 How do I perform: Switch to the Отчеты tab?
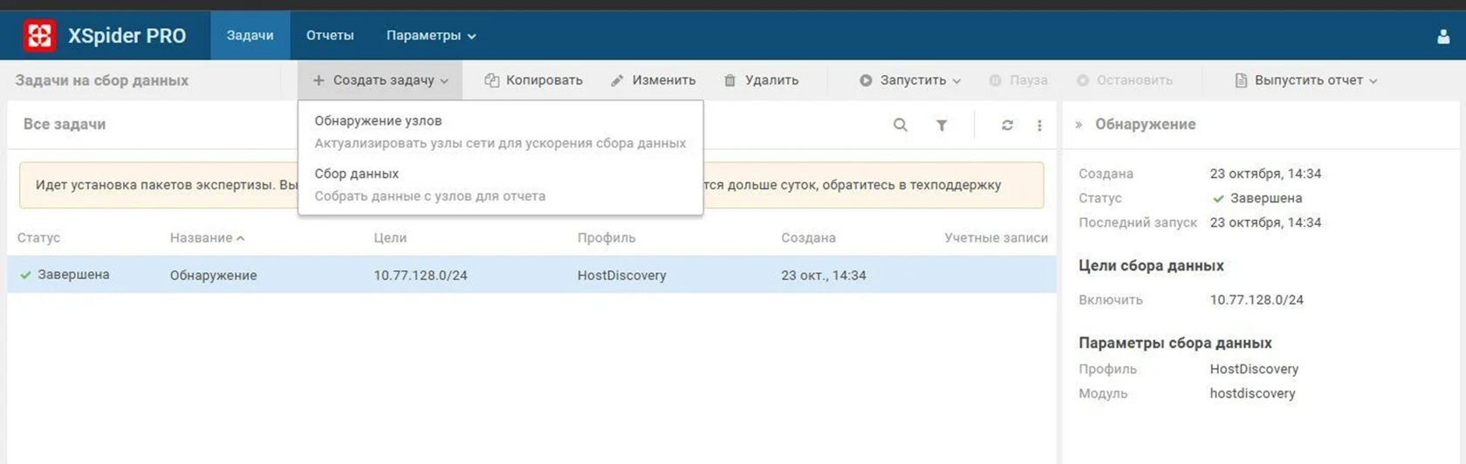[330, 36]
